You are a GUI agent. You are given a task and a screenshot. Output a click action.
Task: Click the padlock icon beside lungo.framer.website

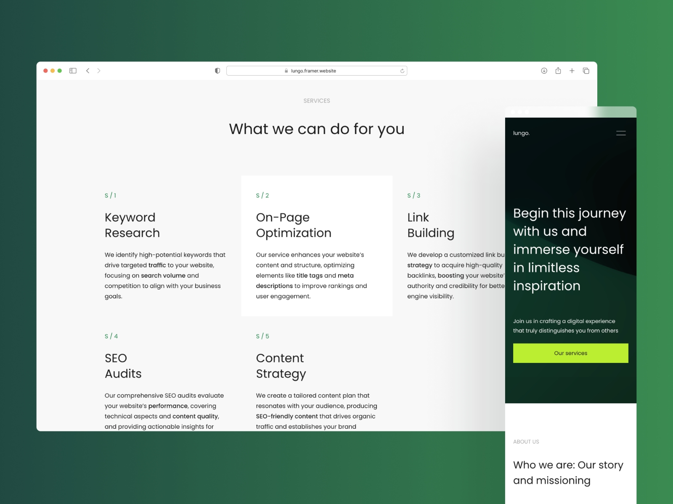pos(286,71)
